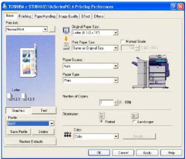Screen dimensions: 186x159
Task: Click the orange down arrow icon
Action: 66,39
